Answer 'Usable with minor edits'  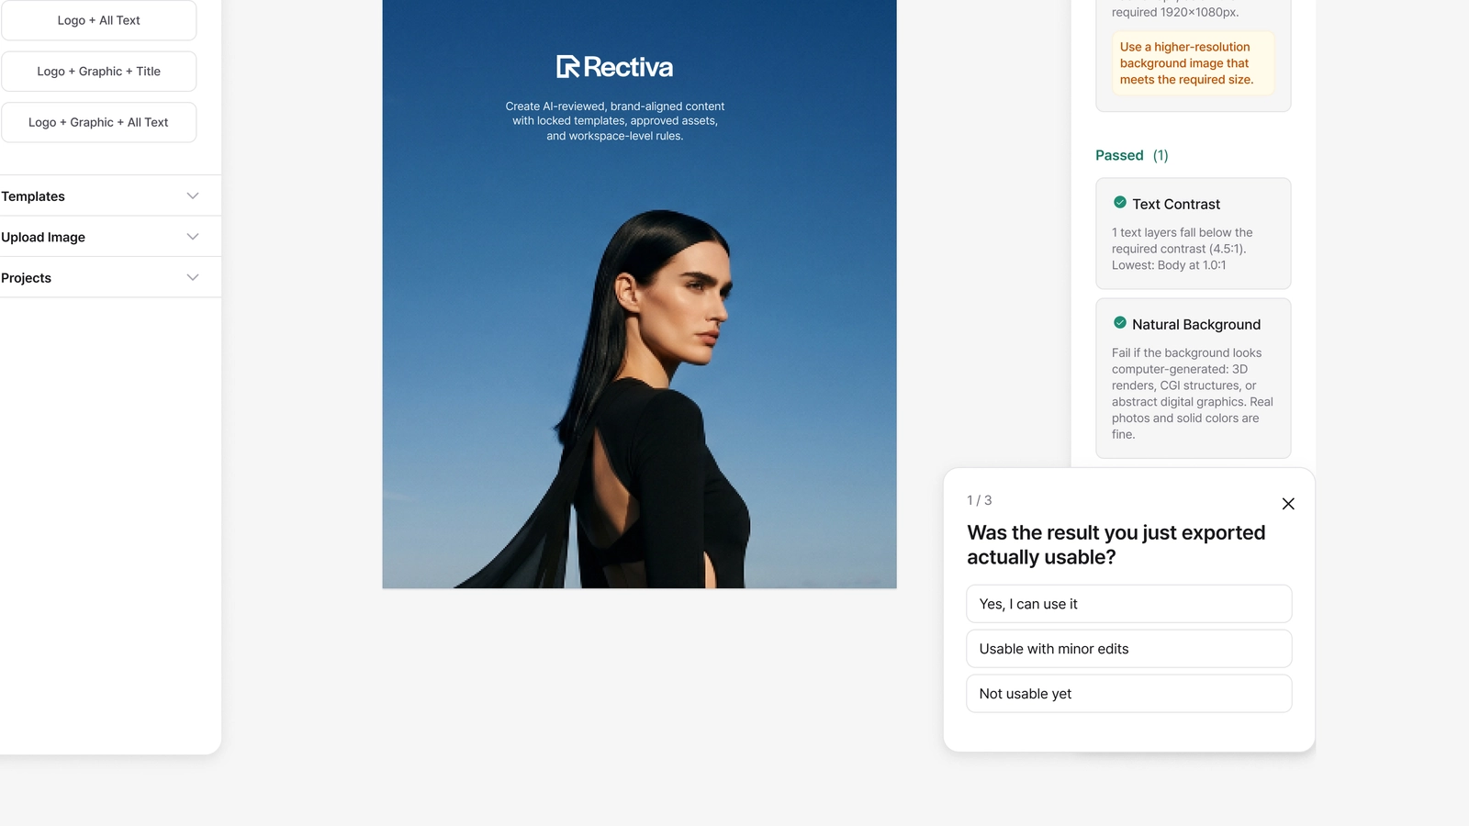tap(1129, 649)
